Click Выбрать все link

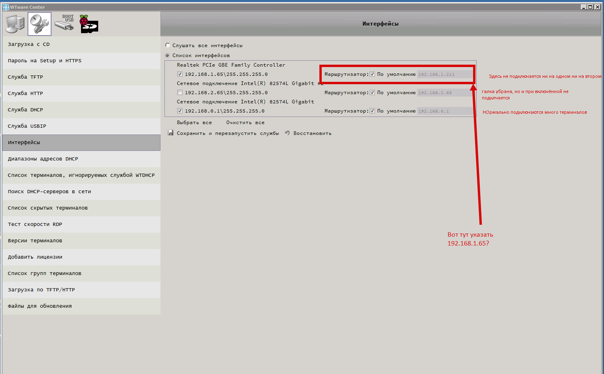coord(194,123)
